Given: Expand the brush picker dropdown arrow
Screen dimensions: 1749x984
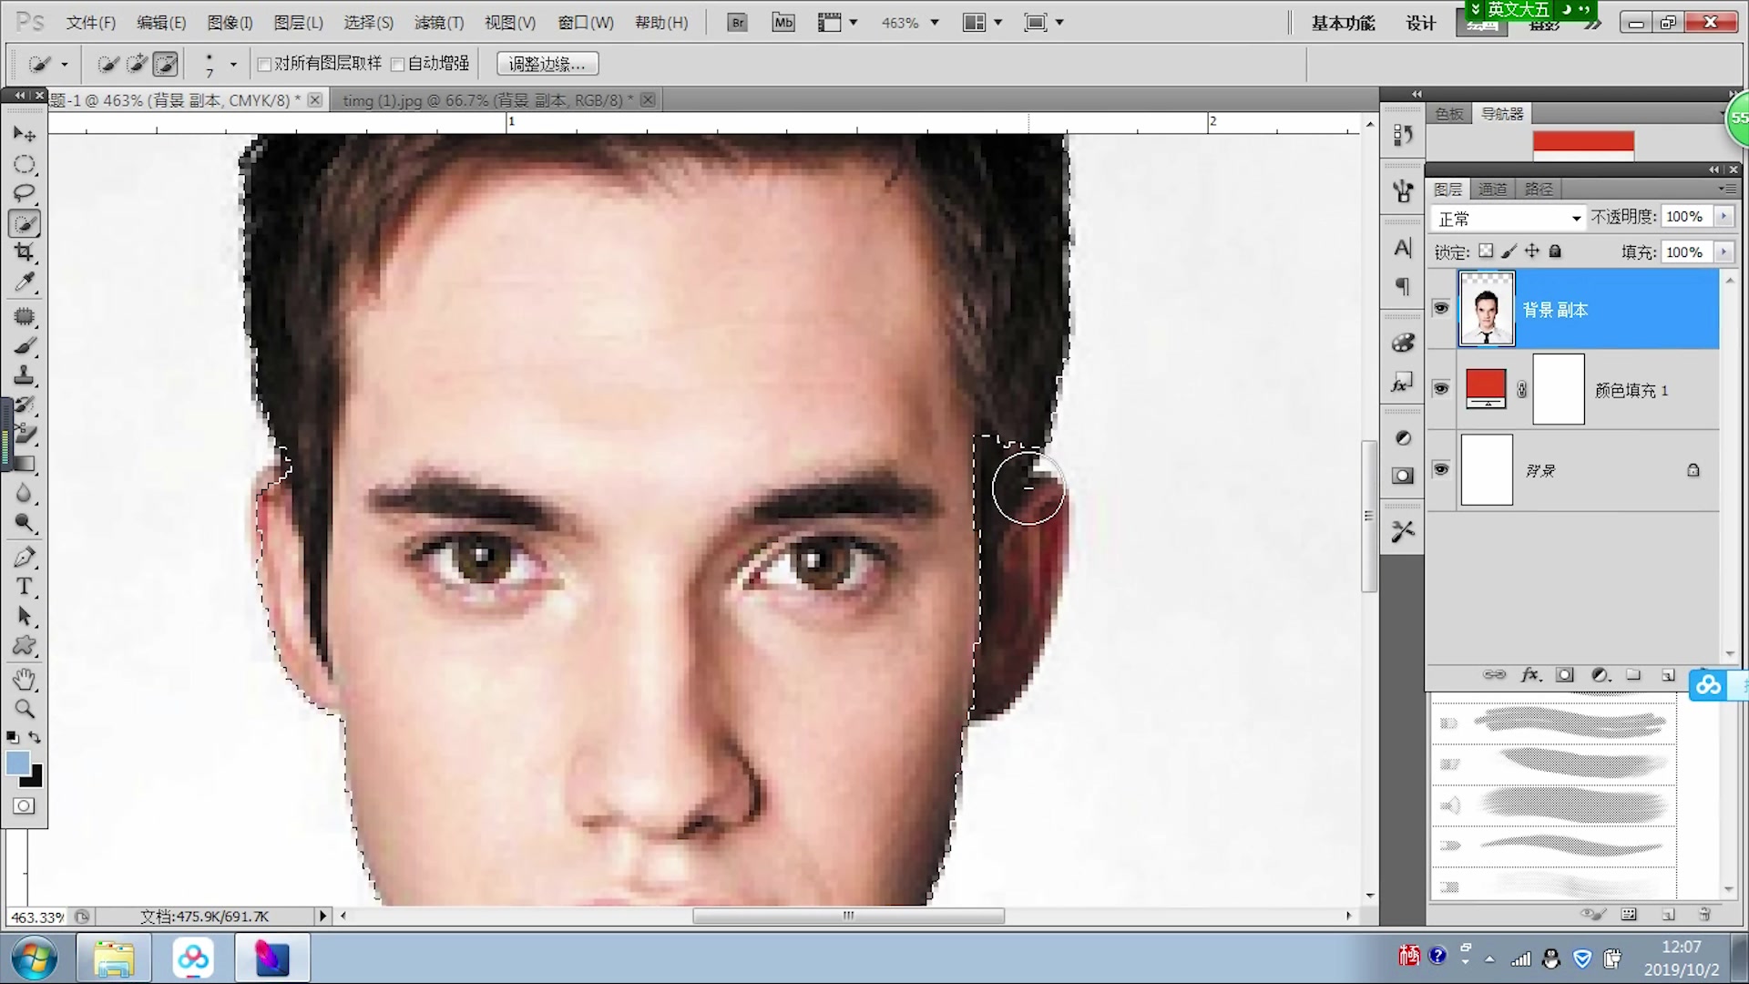Looking at the screenshot, I should click(x=233, y=64).
